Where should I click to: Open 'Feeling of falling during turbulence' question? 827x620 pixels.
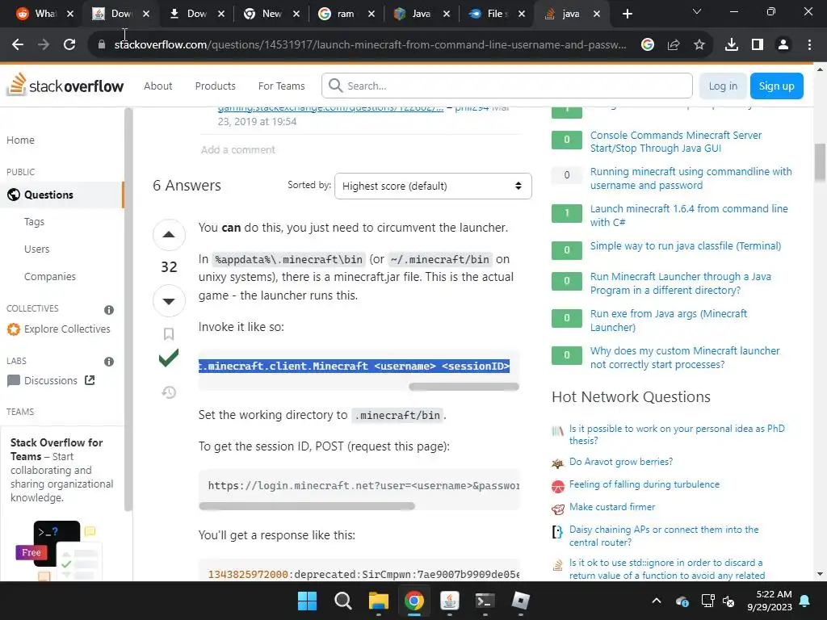[x=644, y=484]
